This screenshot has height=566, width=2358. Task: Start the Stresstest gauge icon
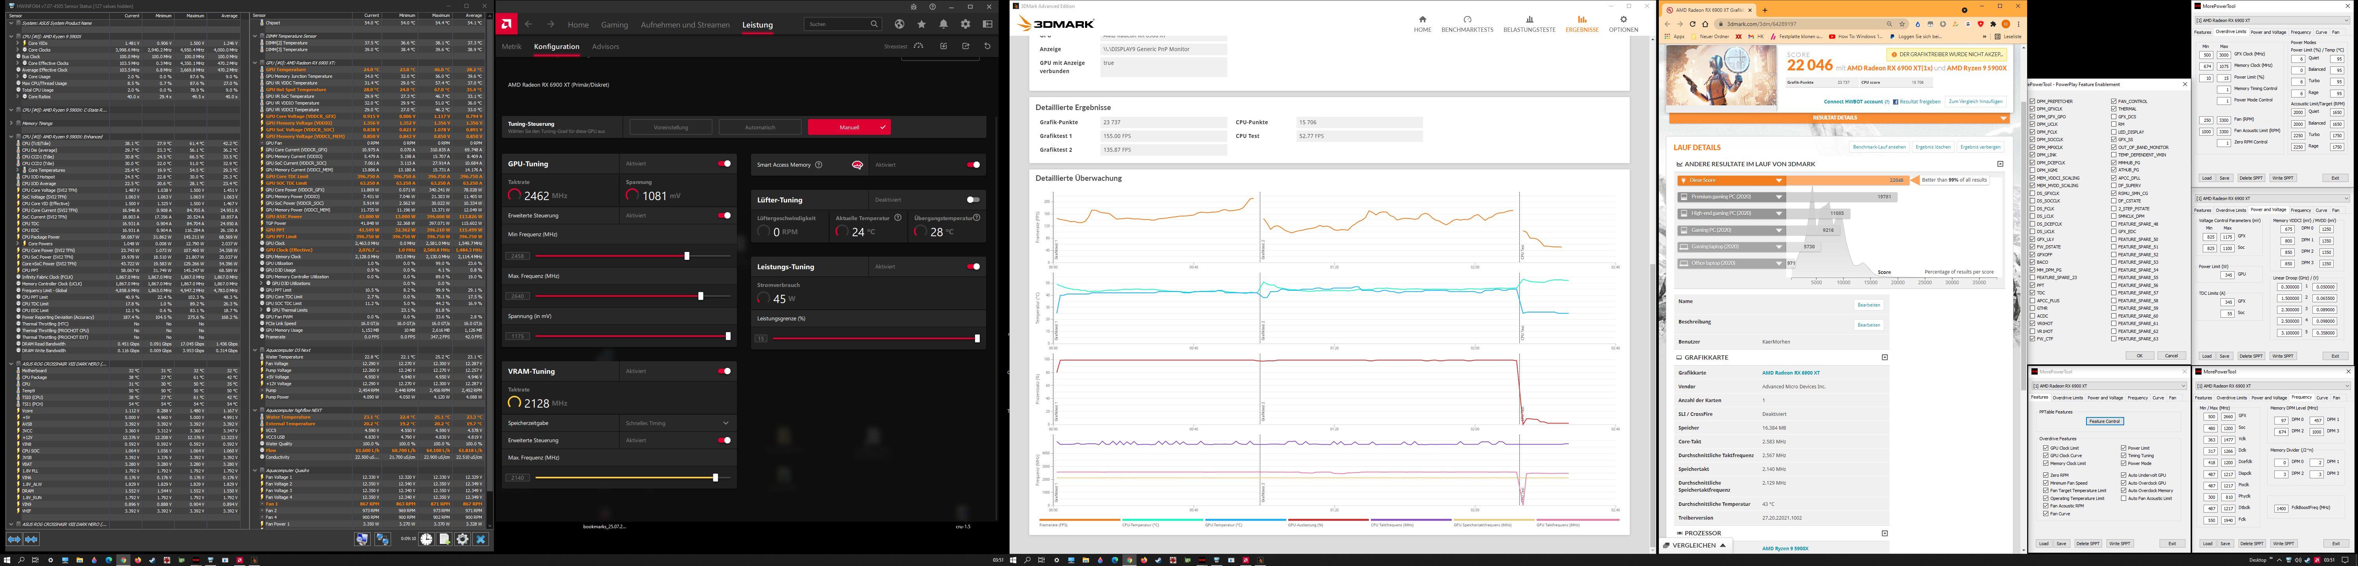click(x=918, y=46)
